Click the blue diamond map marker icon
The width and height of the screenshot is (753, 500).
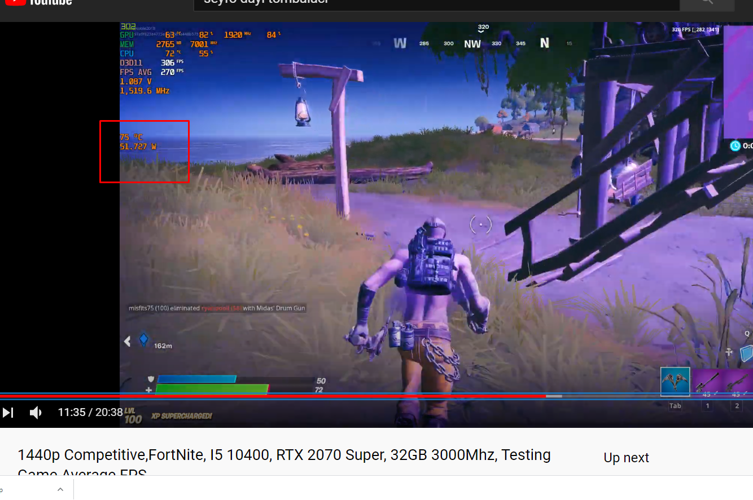pos(144,340)
